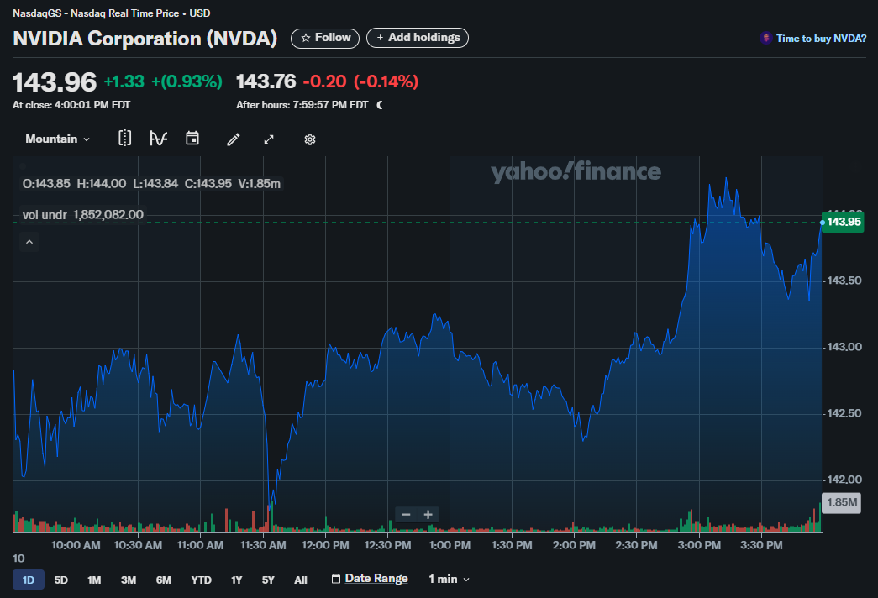
Task: Expand chart to full screen
Action: click(x=269, y=139)
